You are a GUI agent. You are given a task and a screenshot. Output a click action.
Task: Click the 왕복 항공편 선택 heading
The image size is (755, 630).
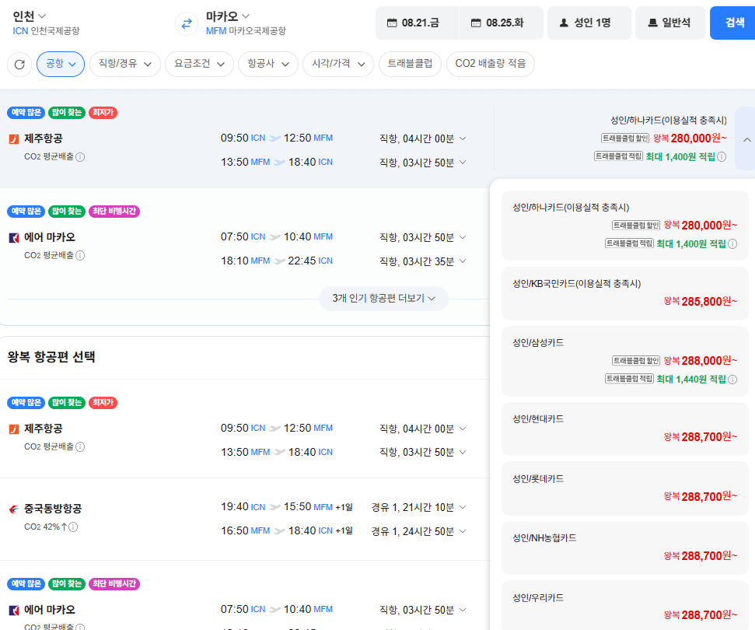pyautogui.click(x=51, y=357)
